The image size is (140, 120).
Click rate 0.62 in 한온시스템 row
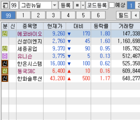click(105, 63)
